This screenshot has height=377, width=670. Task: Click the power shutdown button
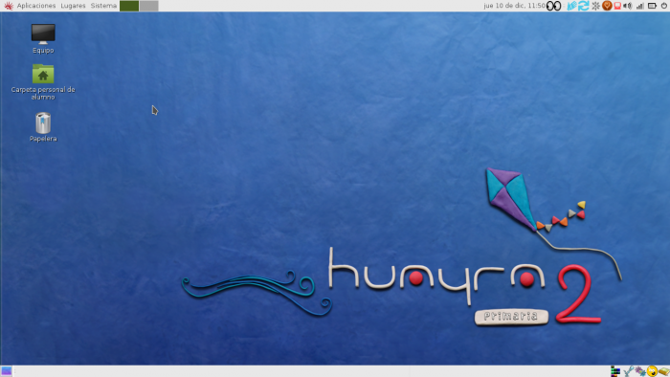pyautogui.click(x=664, y=6)
